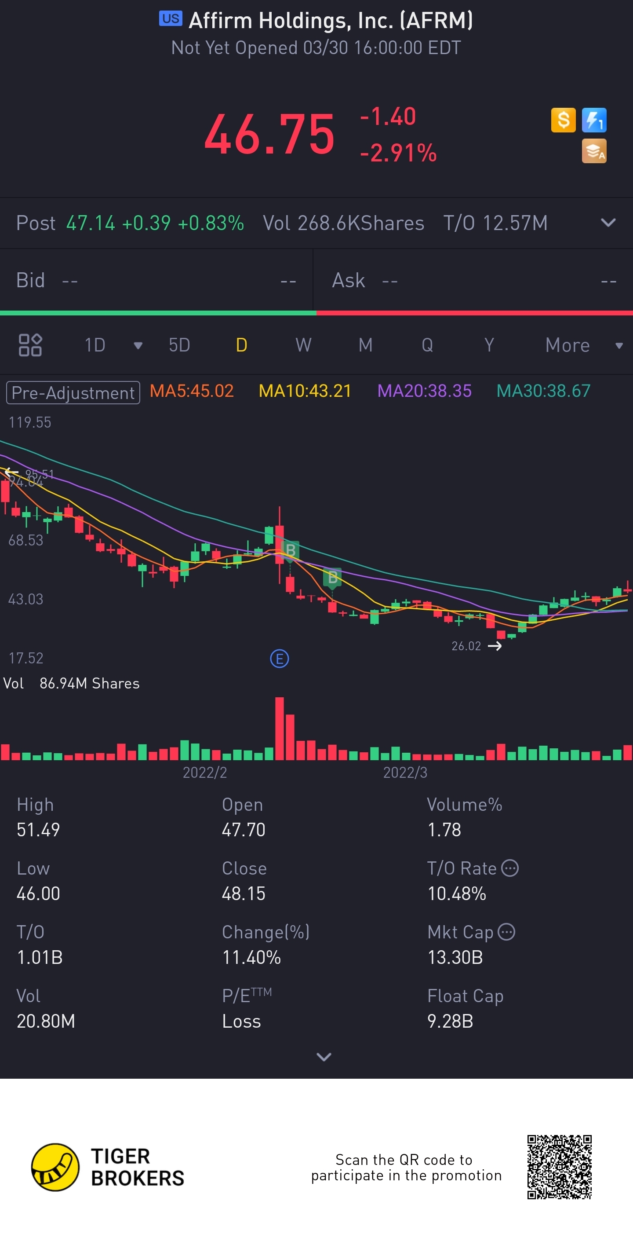The height and width of the screenshot is (1256, 633).
Task: Switch to the 1D chart tab
Action: point(95,345)
